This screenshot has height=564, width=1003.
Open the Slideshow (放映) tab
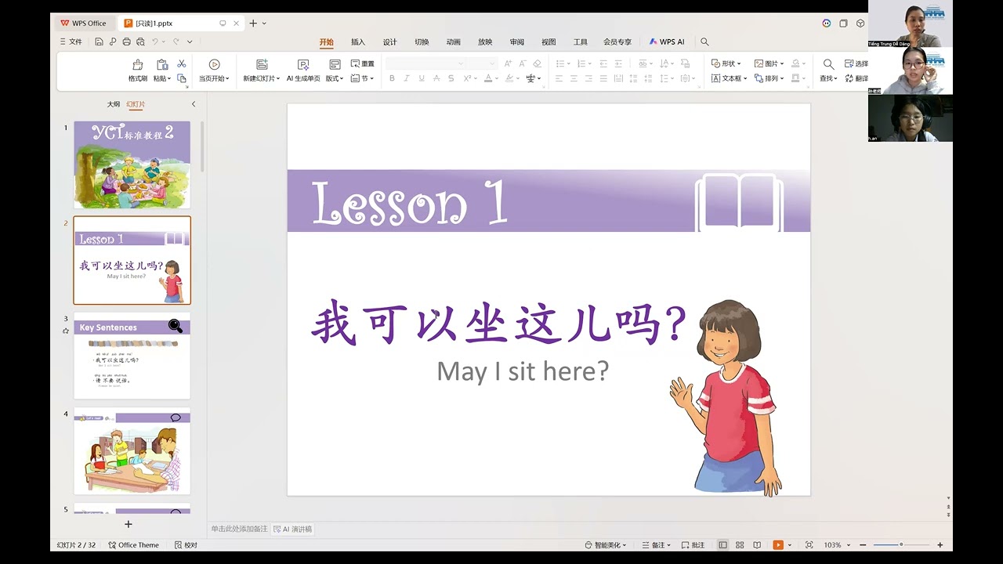pyautogui.click(x=485, y=42)
